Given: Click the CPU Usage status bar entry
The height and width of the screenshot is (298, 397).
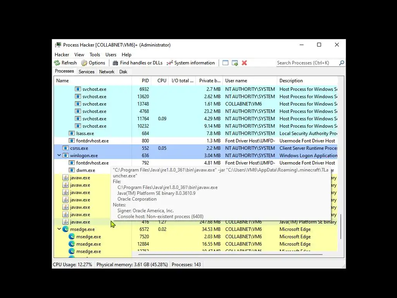Looking at the screenshot, I should pos(72,265).
